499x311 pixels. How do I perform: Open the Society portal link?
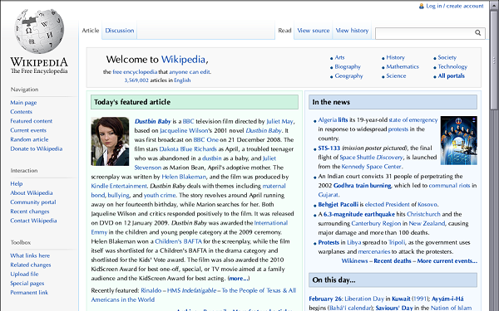tap(447, 57)
